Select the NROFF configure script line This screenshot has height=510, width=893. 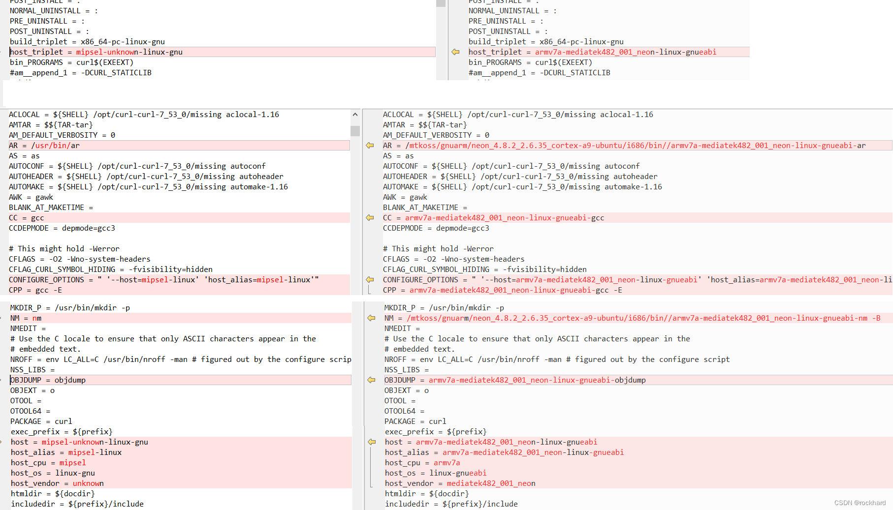coord(177,359)
